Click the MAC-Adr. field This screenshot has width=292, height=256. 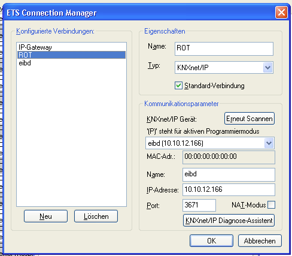tap(229, 157)
